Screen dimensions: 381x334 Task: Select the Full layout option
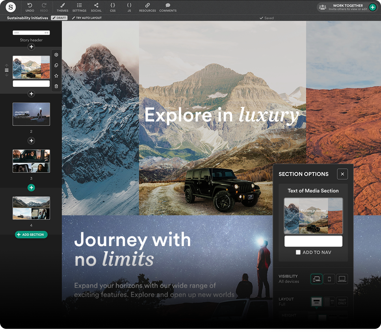pos(316,302)
